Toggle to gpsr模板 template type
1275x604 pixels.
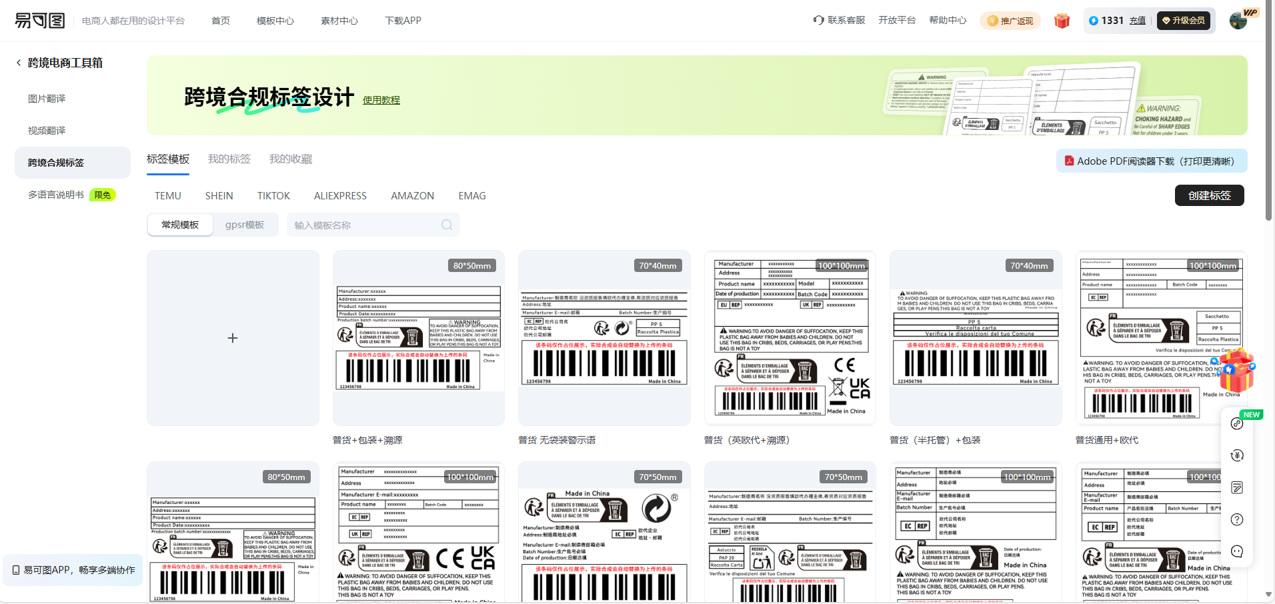[x=245, y=225]
